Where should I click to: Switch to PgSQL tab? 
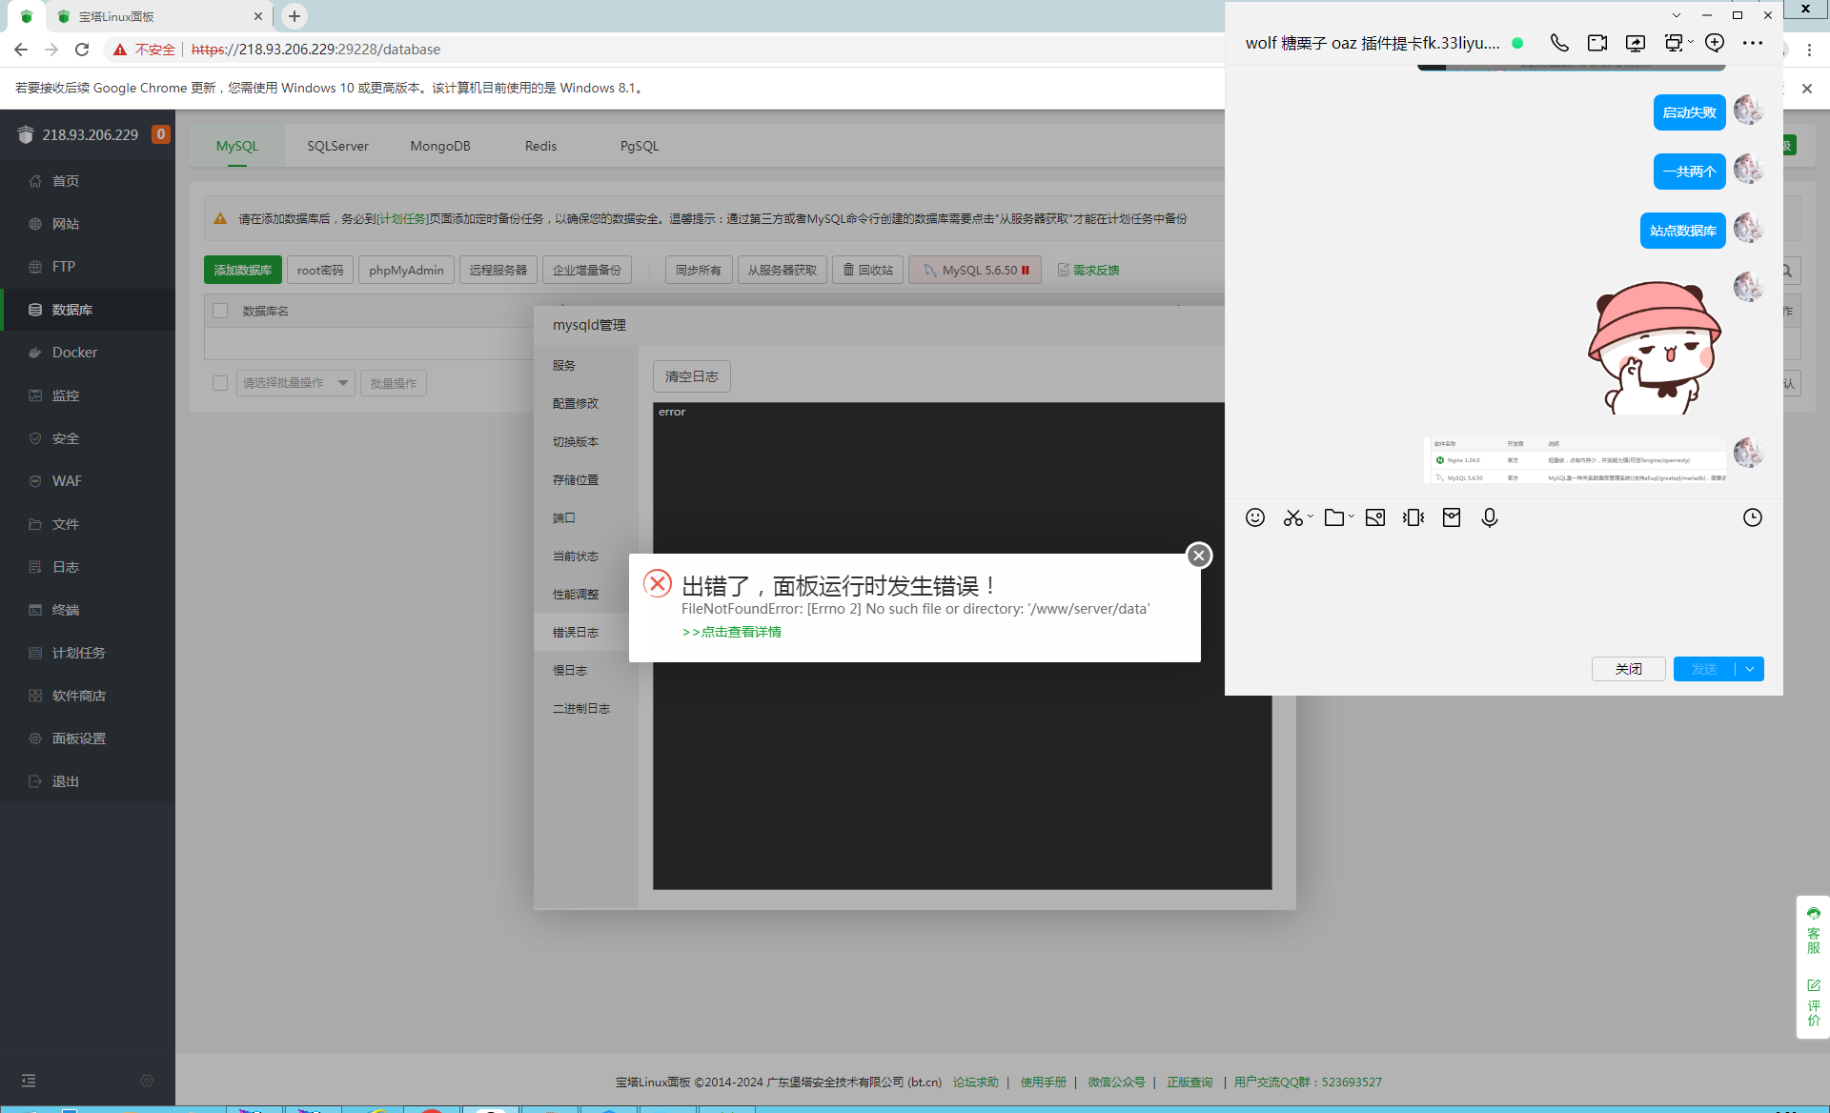640,146
